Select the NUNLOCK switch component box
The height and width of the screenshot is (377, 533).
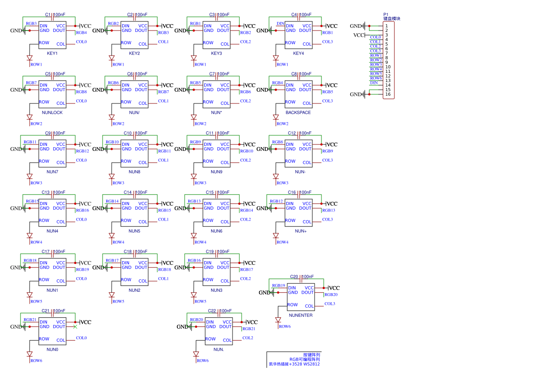(52, 94)
